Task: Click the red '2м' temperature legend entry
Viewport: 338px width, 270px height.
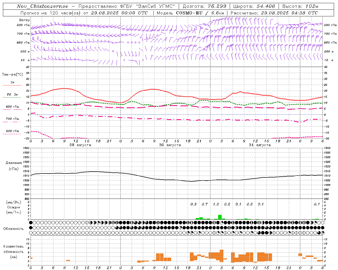Action: click(12, 83)
